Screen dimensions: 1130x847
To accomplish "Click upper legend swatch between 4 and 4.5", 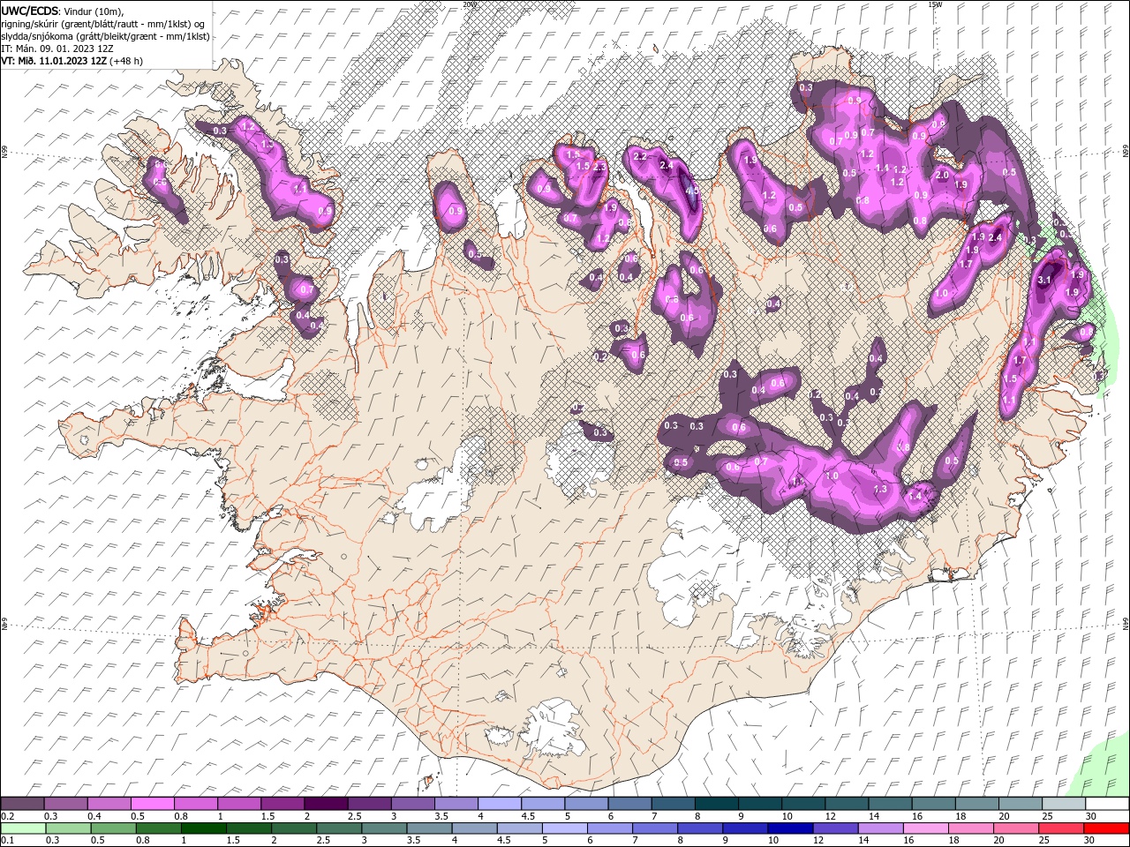I will (x=500, y=804).
